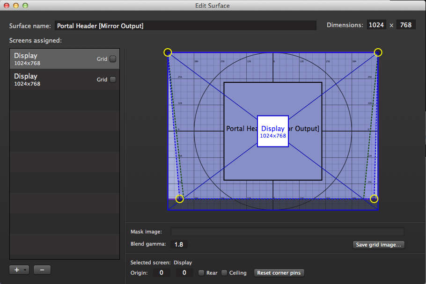
Task: Click the minus button to remove screen
Action: 42,270
